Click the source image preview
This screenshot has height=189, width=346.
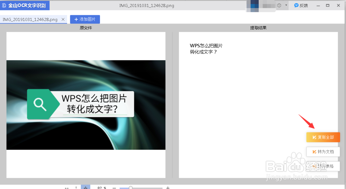[86, 105]
